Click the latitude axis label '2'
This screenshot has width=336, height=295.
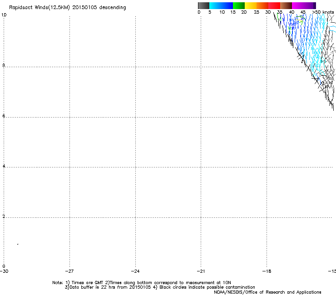pos(4,216)
